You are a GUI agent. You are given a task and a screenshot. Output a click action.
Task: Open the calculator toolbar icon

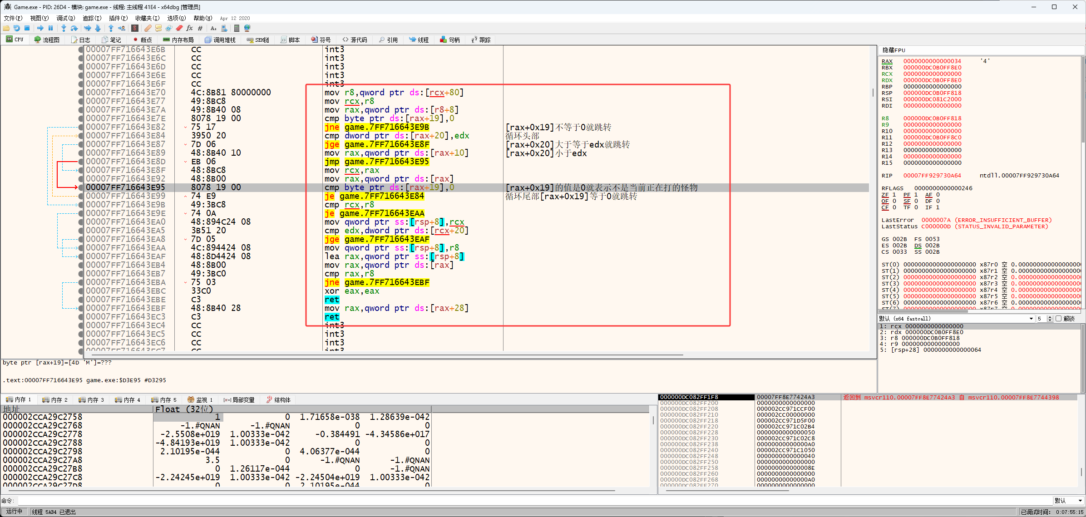(236, 28)
